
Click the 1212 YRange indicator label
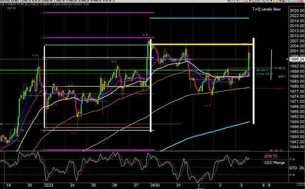[x=274, y=163]
